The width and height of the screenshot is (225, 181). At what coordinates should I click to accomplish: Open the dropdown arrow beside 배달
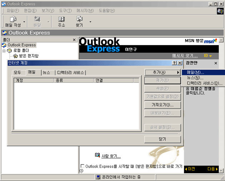pos(48,22)
